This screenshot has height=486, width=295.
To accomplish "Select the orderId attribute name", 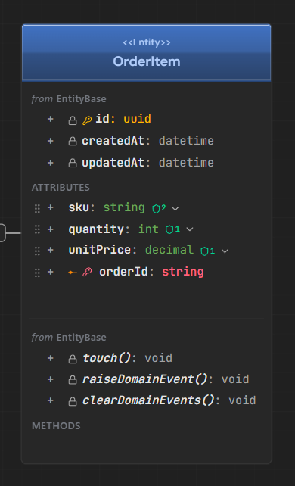I will 123,272.
